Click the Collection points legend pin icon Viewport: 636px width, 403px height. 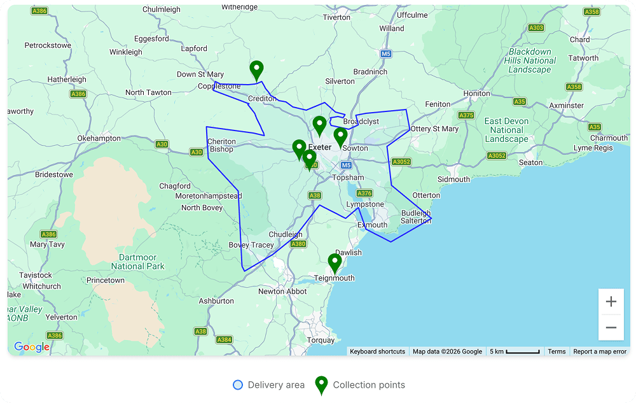point(322,385)
